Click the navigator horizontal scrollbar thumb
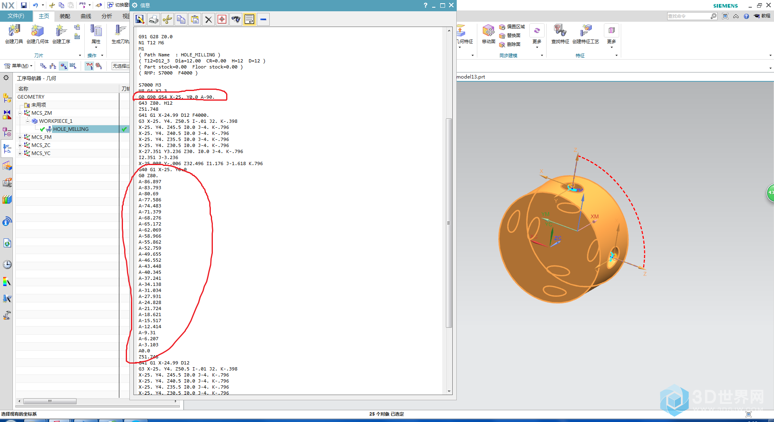The image size is (774, 422). (50, 401)
